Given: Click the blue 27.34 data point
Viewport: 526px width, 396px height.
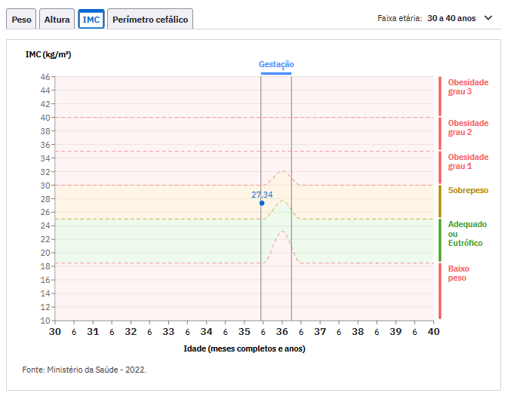Looking at the screenshot, I should pos(262,203).
